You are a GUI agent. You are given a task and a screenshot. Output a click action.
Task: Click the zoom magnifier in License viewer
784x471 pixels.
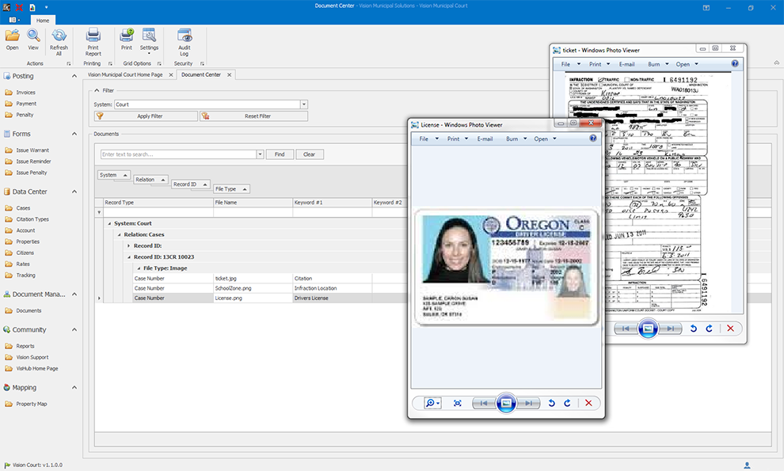432,403
